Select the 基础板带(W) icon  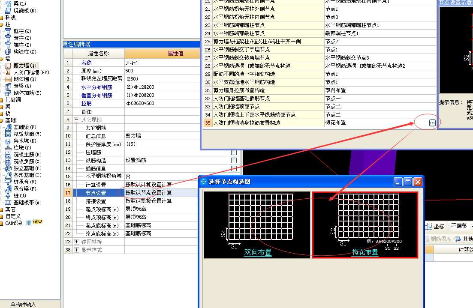coord(8,203)
